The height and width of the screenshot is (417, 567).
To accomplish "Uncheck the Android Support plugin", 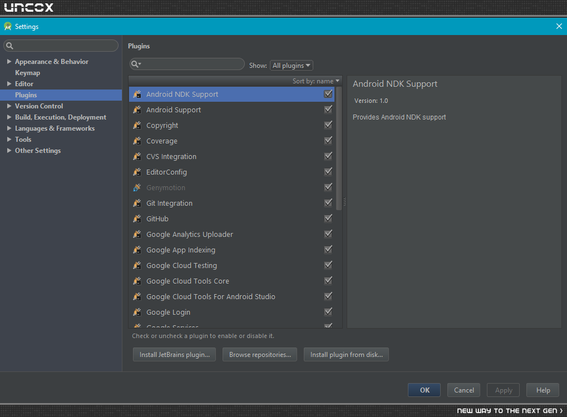I will [x=328, y=110].
